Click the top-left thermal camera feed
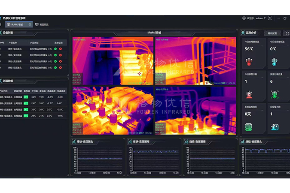 pyautogui.click(x=113, y=60)
